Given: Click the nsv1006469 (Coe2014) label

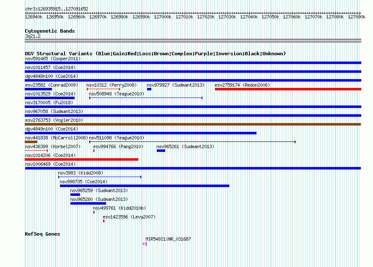Looking at the screenshot, I should coord(50,164).
